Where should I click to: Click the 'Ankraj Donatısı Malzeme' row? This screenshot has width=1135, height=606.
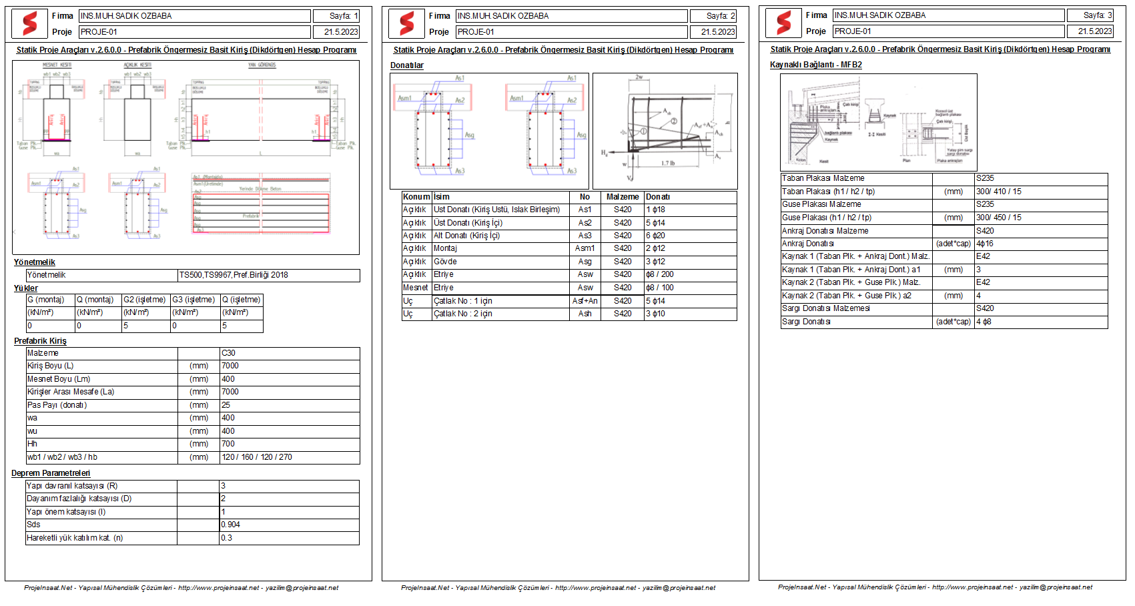point(944,231)
